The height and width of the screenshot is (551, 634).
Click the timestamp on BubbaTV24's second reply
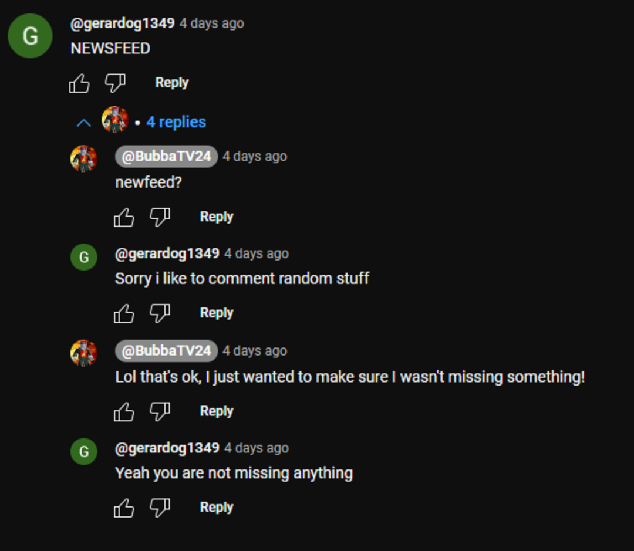[254, 351]
